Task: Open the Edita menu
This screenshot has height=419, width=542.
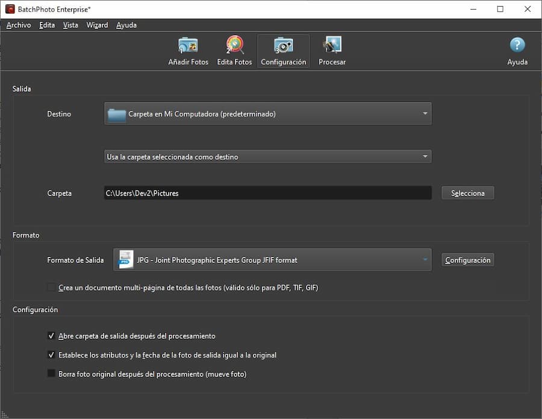Action: pos(46,25)
